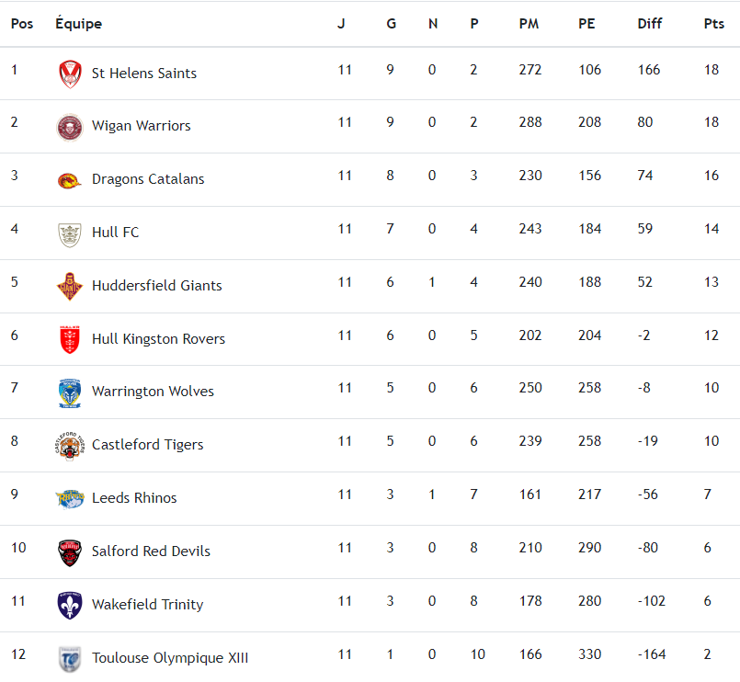Viewport: 740px width, 682px height.
Task: Select the Leeds Rhinos team name
Action: pos(134,498)
